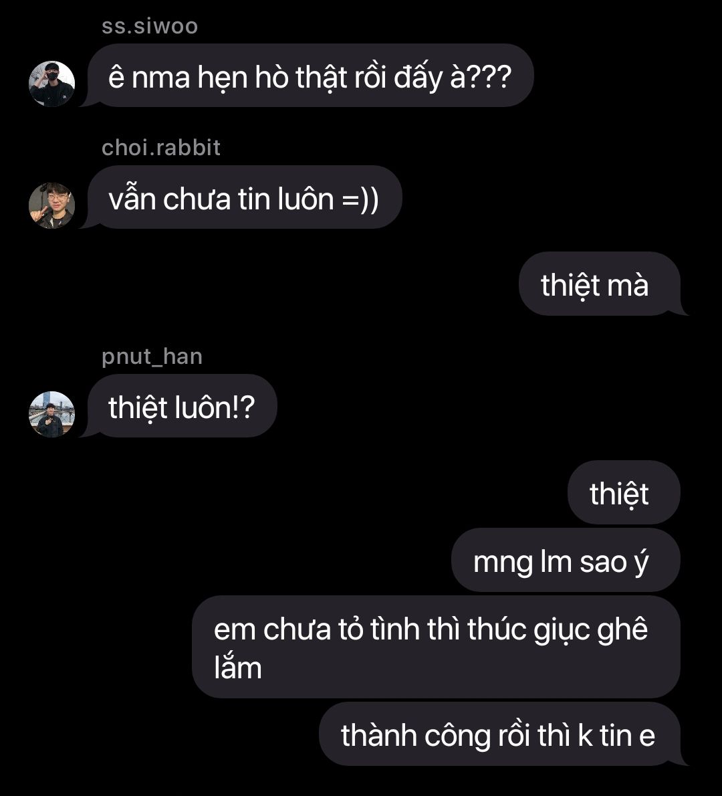
Task: Click the word 'thành' in the last bubble
Action: [378, 735]
